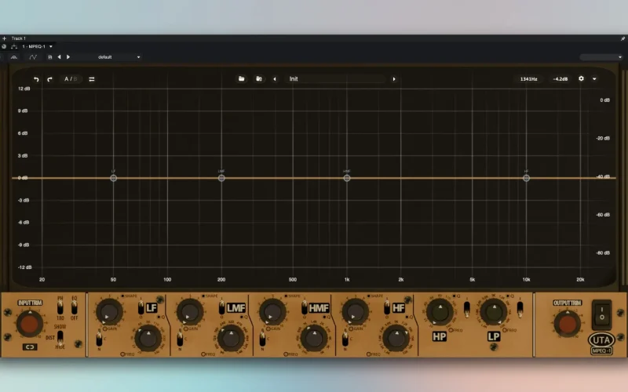The width and height of the screenshot is (628, 392).
Task: Expand the dropdown arrow beside gear
Action: point(594,79)
